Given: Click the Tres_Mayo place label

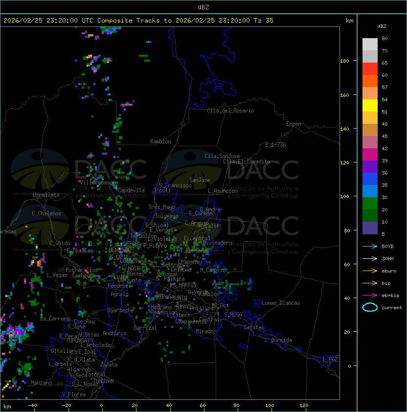Looking at the screenshot, I should 161,207.
